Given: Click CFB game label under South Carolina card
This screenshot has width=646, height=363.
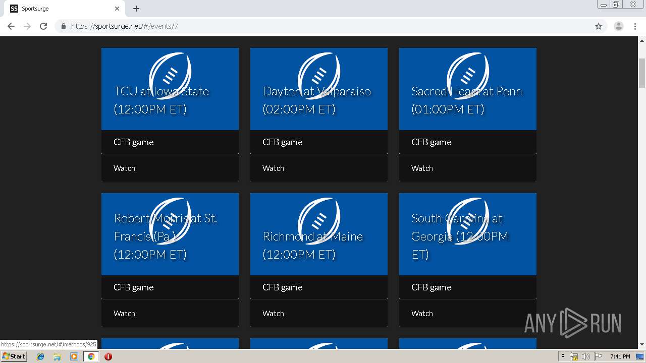Looking at the screenshot, I should point(432,287).
